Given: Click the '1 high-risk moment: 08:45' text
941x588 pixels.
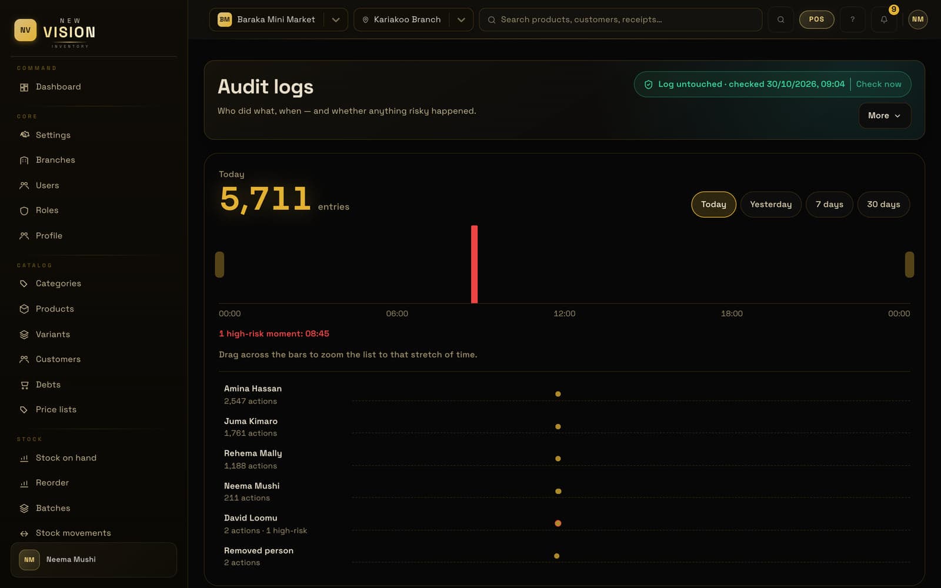Looking at the screenshot, I should pos(274,334).
